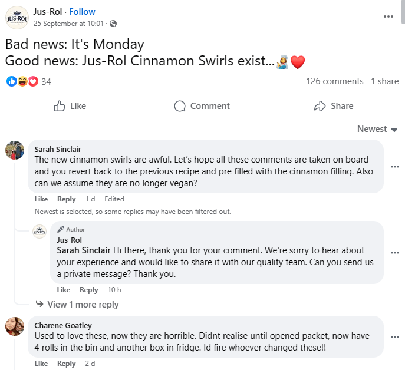
Task: Click Sarah Sinclair's profile picture
Action: click(x=15, y=151)
